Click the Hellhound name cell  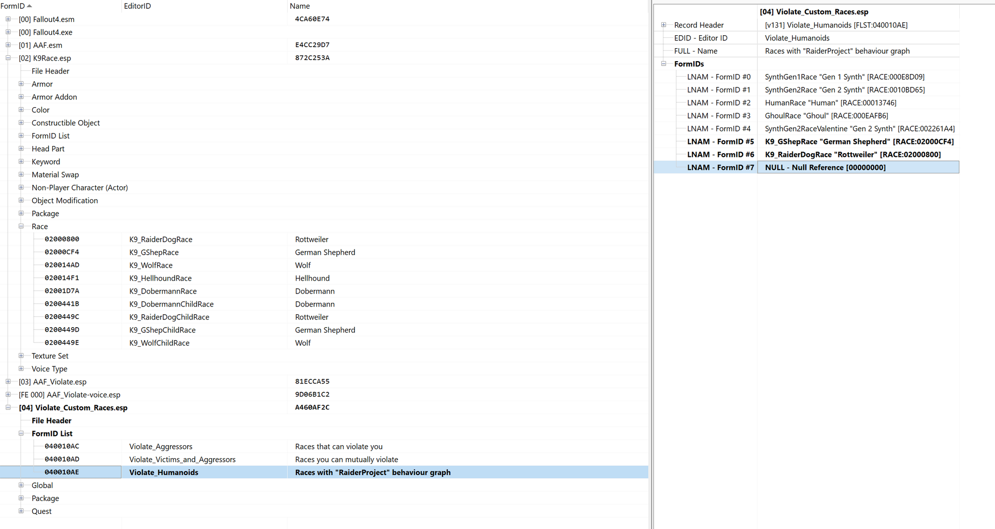coord(312,278)
